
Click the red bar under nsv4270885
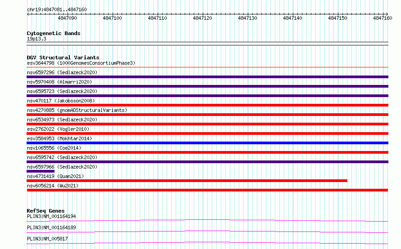point(207,115)
